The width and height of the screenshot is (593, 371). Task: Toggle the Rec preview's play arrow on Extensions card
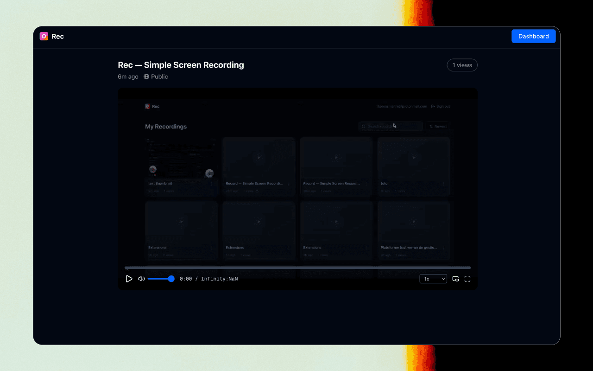tap(182, 221)
